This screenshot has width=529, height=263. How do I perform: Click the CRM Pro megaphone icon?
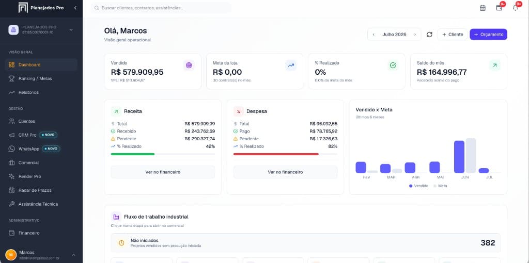[12, 135]
